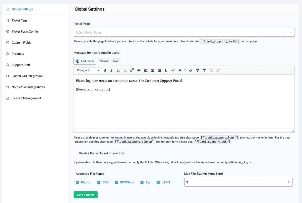The height and width of the screenshot is (203, 302).
Task: Click the insert link chain icon
Action: coord(132,70)
